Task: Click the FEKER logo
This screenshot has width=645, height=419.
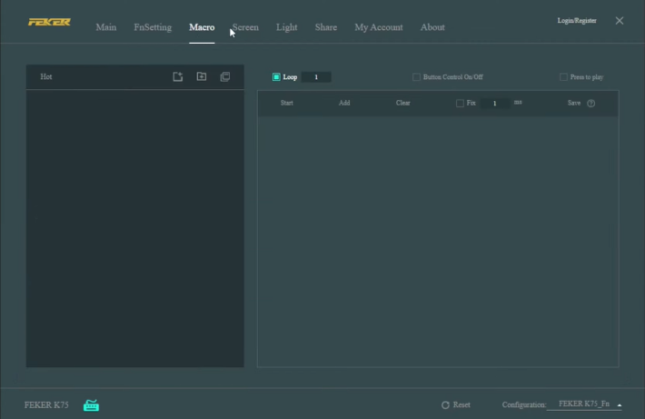Action: click(49, 22)
